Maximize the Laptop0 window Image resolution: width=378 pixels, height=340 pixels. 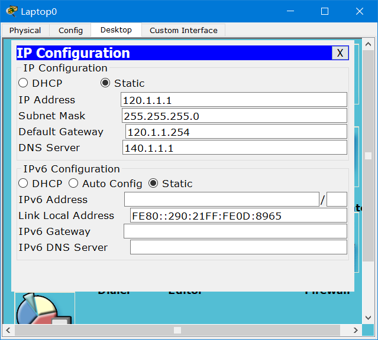pos(325,11)
